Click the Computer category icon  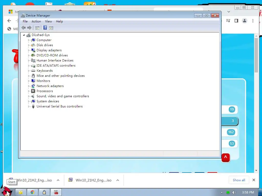tap(33, 40)
